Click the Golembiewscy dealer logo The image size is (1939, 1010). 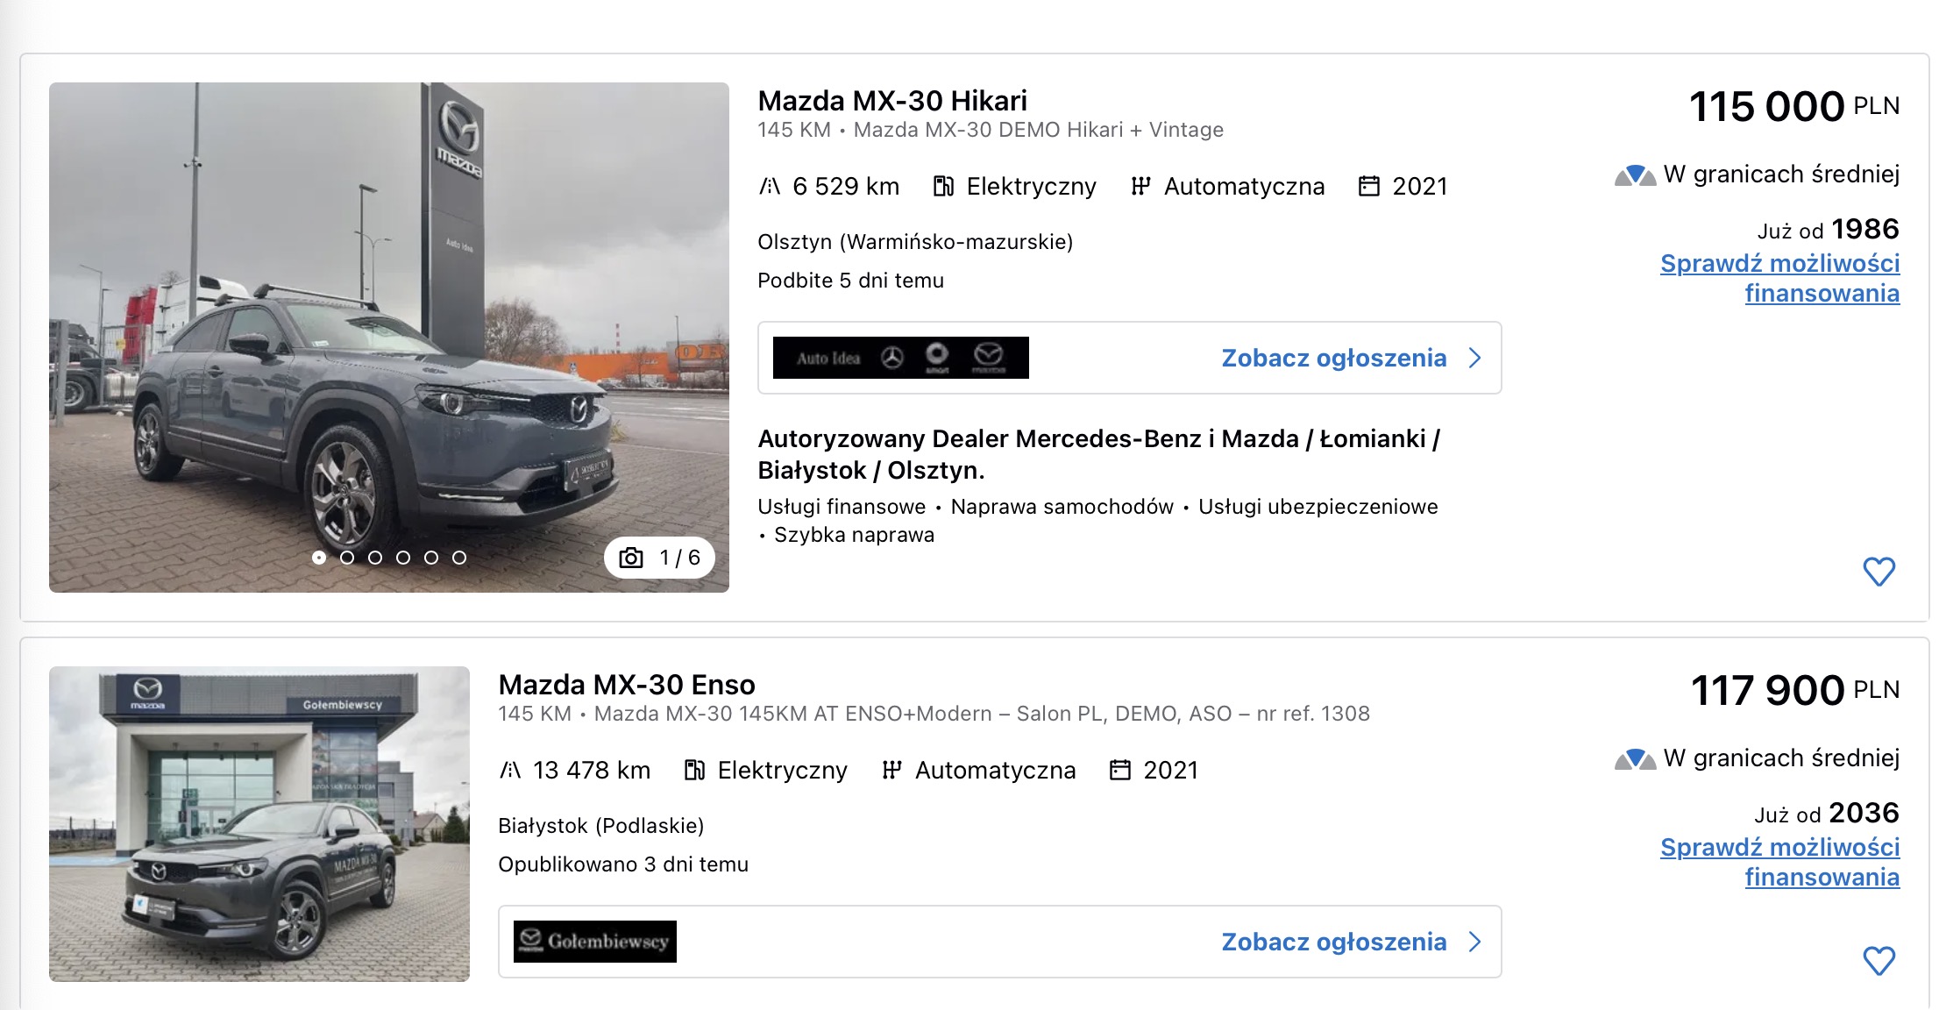coord(594,942)
